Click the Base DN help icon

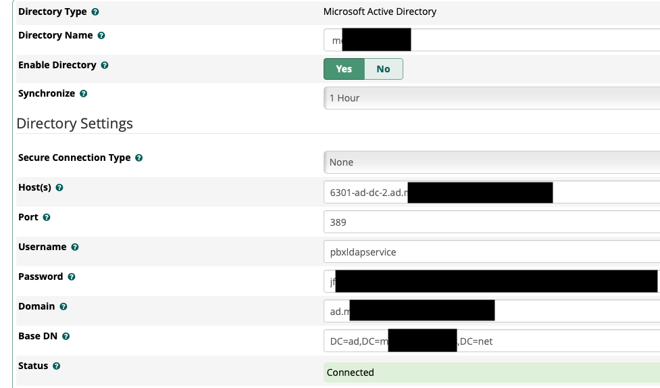tap(66, 337)
